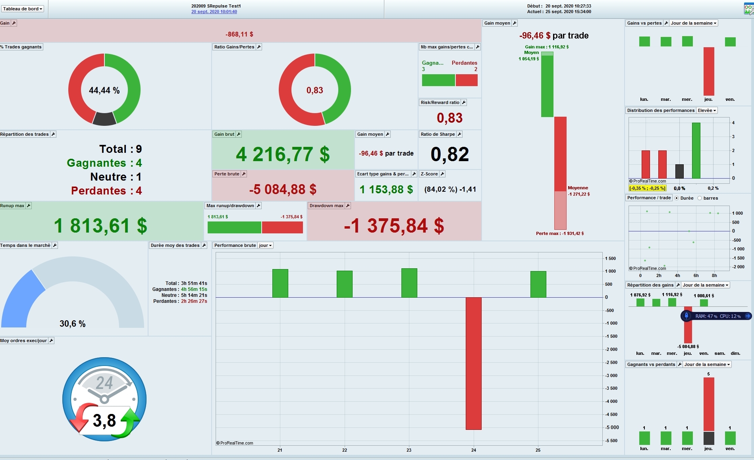Click the 4 216,77 $ gross gain value
Viewport: 754px width, 460px height.
[x=283, y=154]
